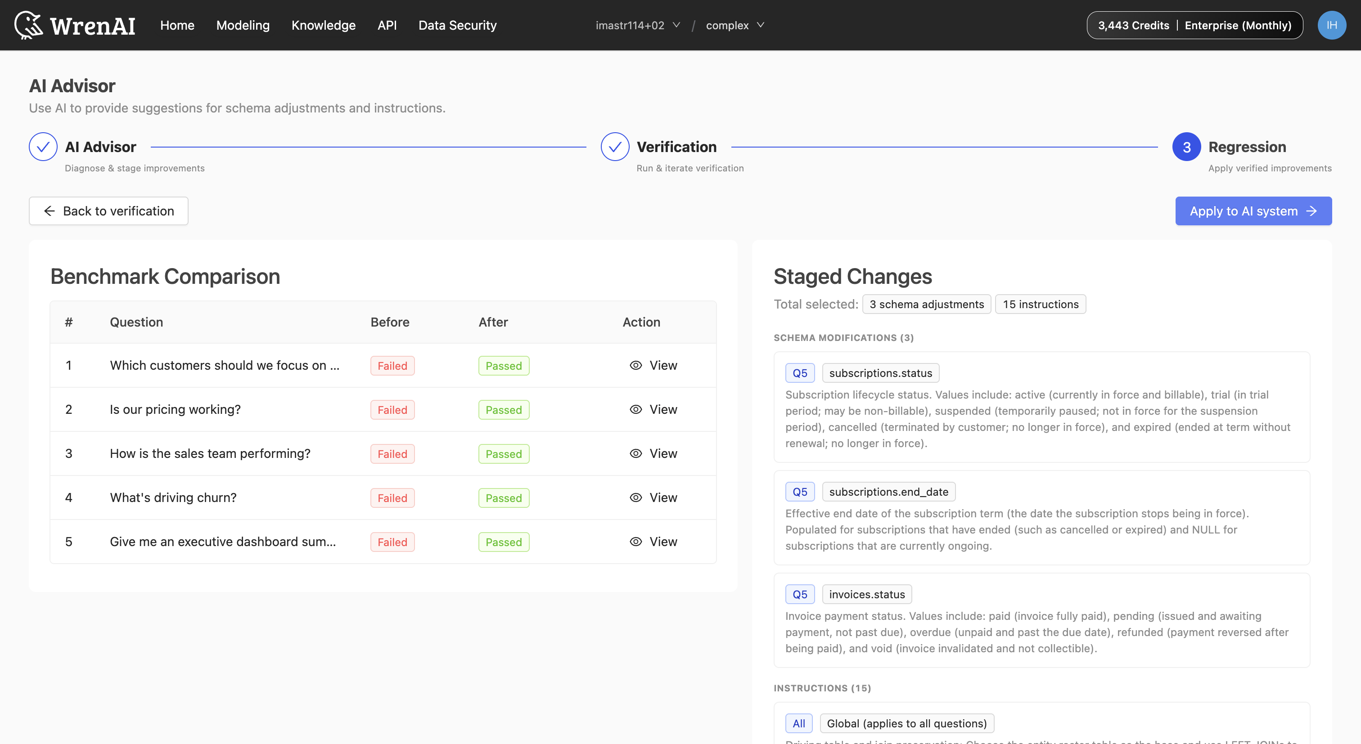
Task: Select "How is the sales team performing?" text
Action: pos(210,453)
